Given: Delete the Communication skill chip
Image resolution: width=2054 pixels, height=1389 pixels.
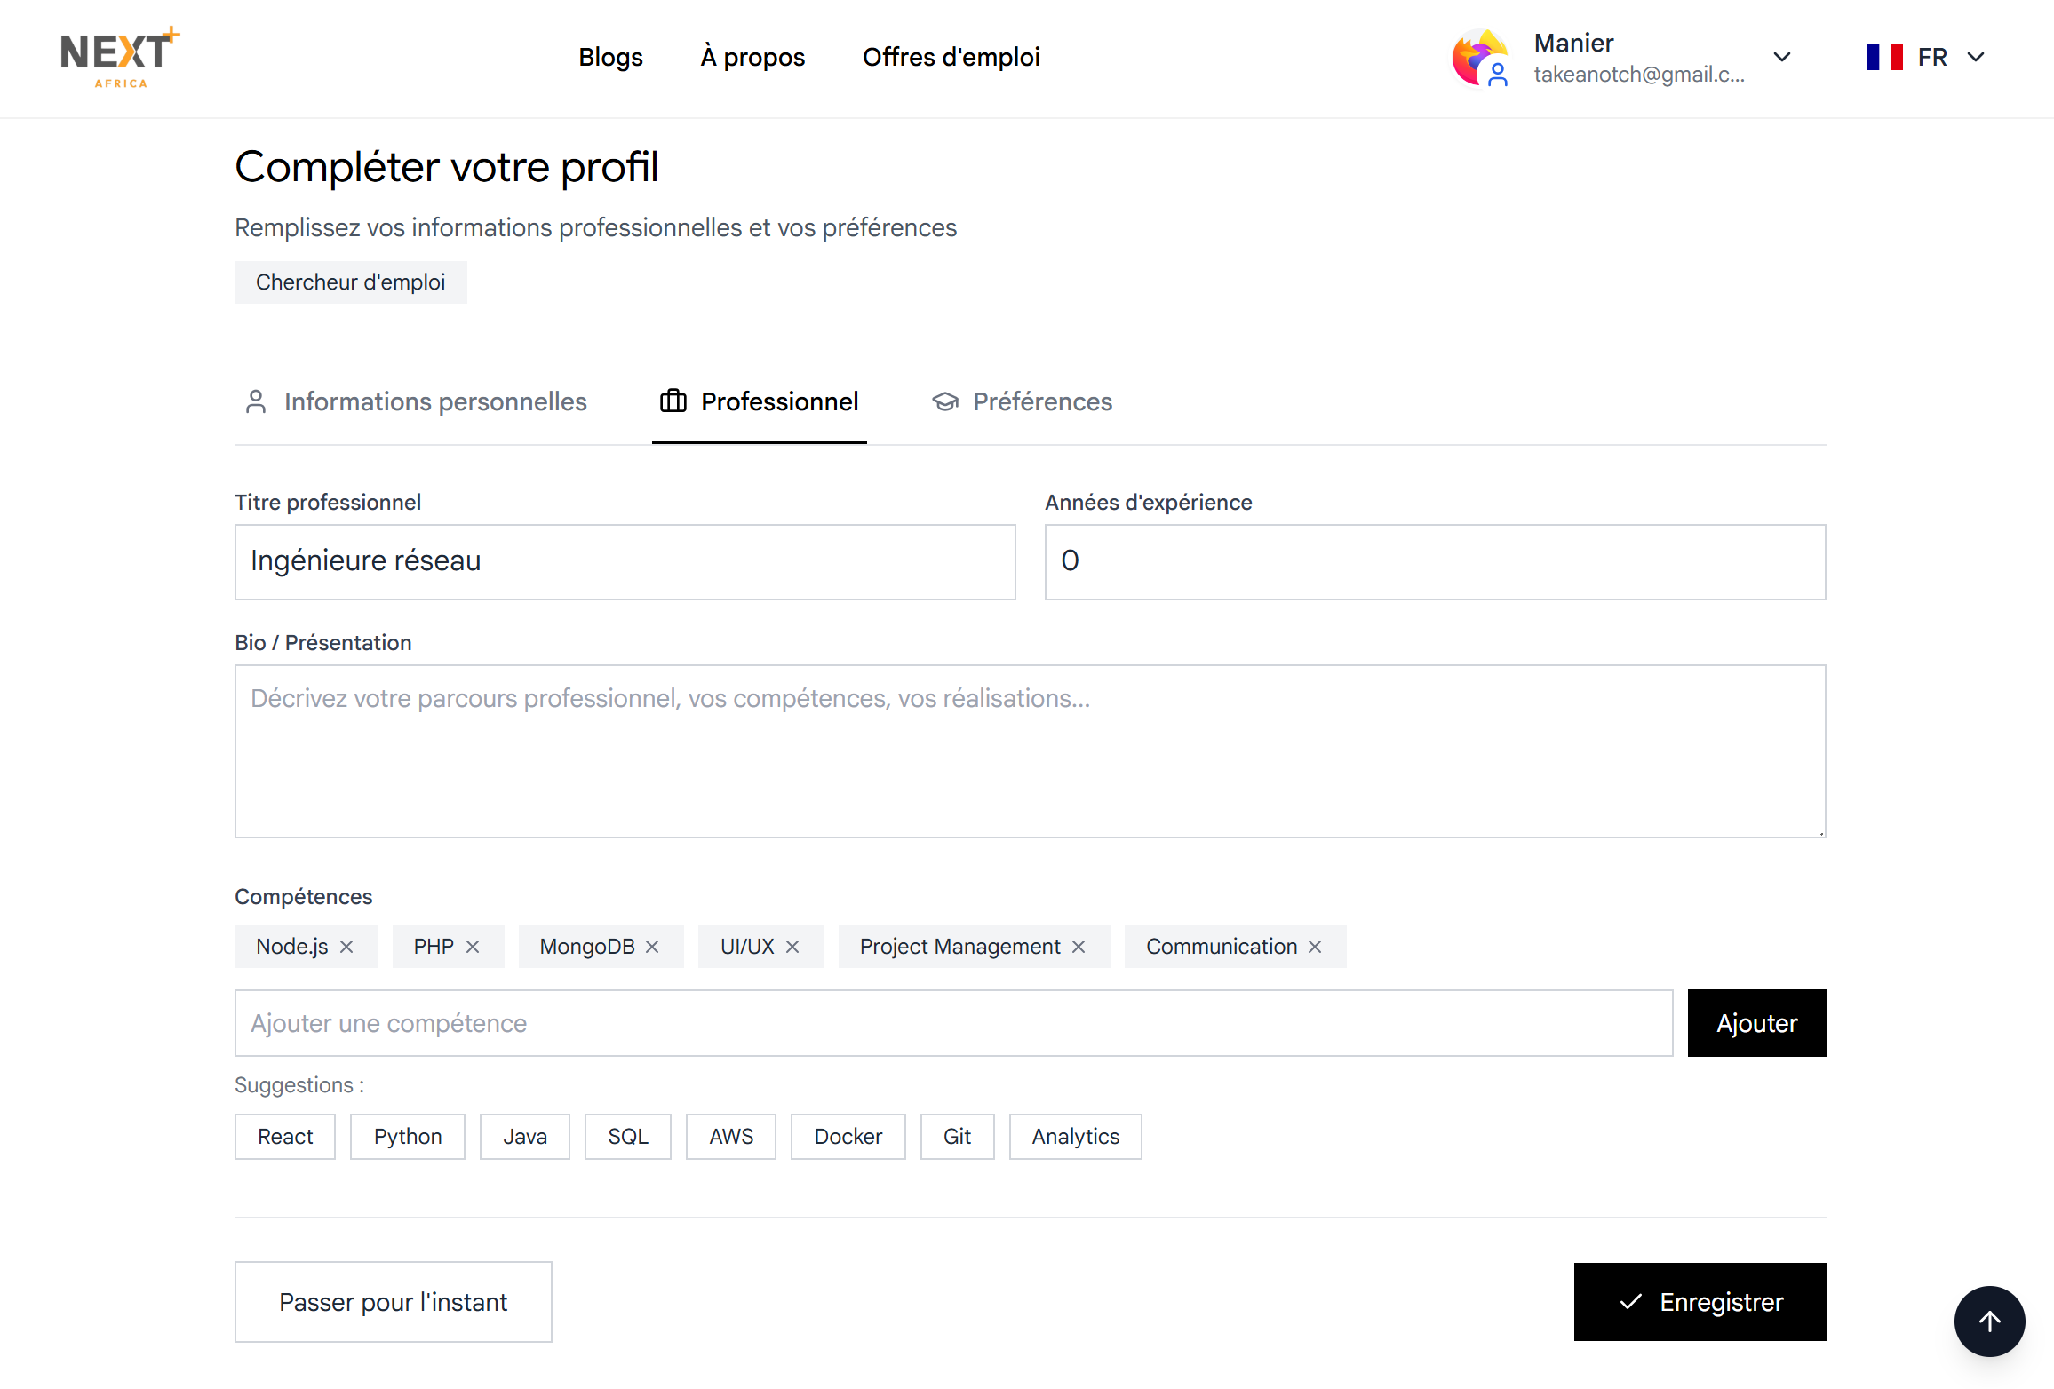Looking at the screenshot, I should pyautogui.click(x=1315, y=947).
